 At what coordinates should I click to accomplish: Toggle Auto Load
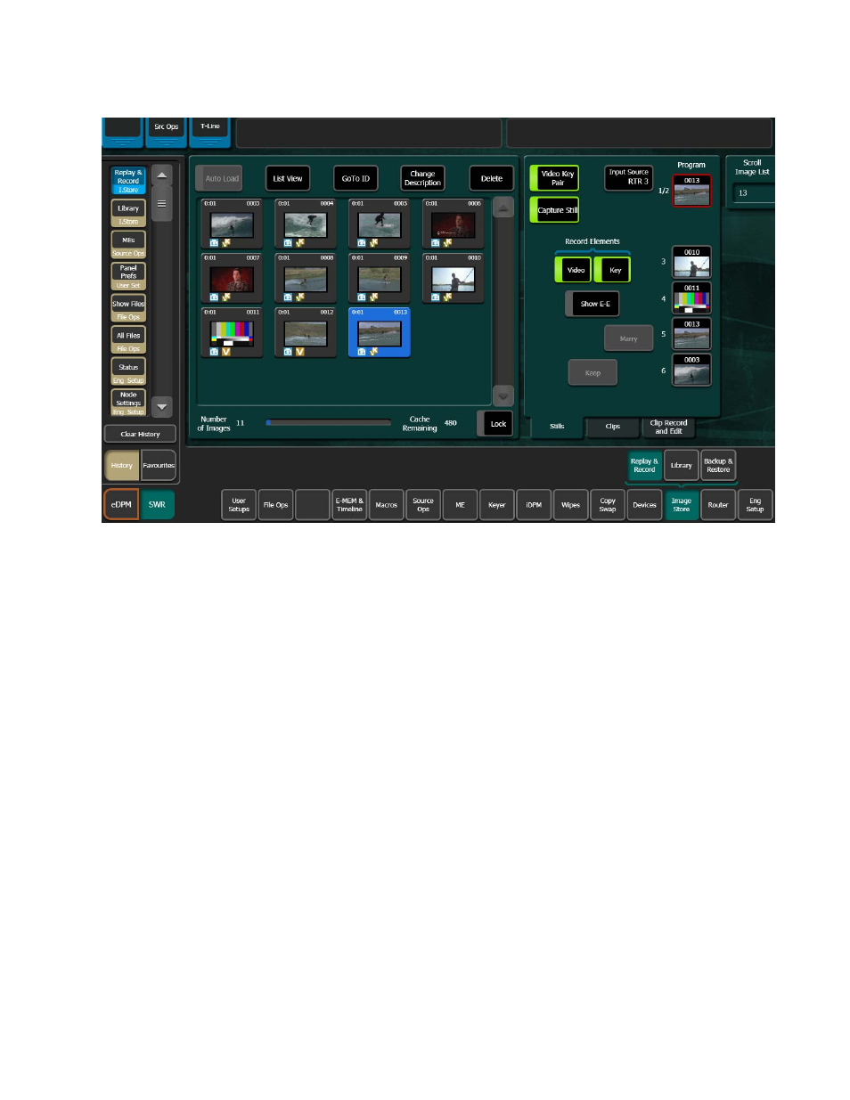click(219, 178)
